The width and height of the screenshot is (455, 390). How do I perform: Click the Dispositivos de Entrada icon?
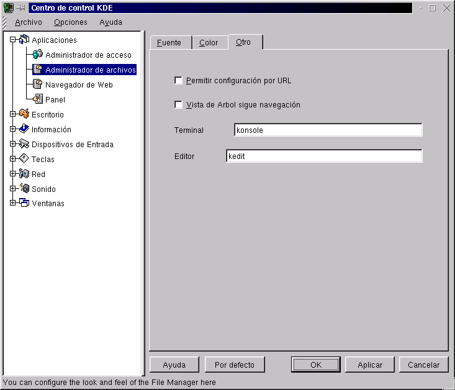click(x=24, y=144)
